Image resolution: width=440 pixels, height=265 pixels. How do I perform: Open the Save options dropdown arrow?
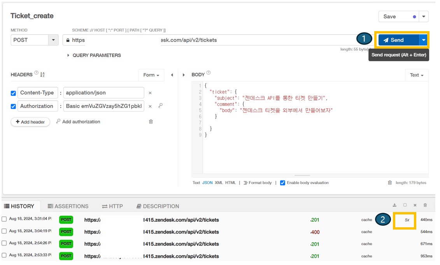pyautogui.click(x=424, y=17)
